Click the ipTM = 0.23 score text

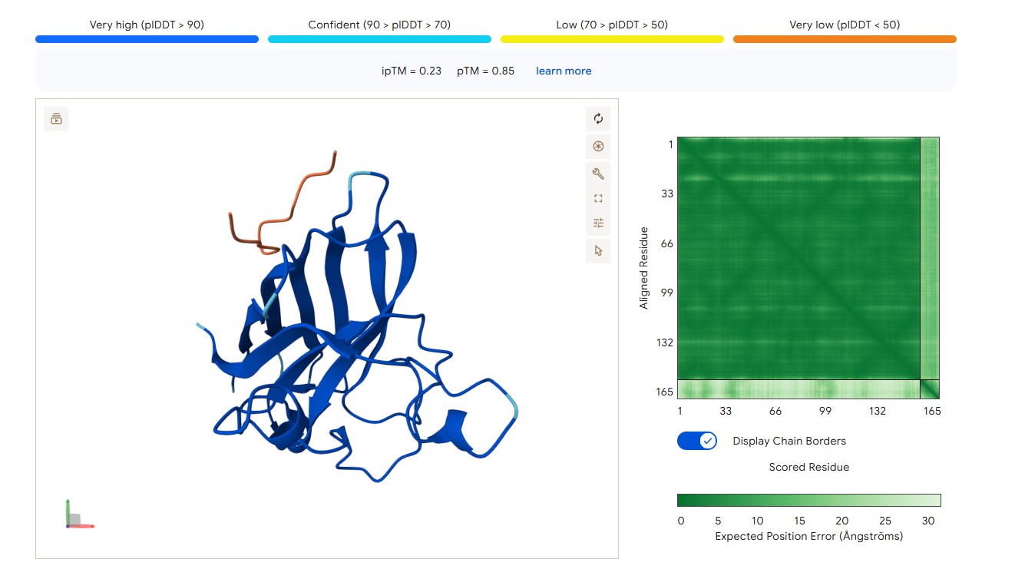[412, 71]
